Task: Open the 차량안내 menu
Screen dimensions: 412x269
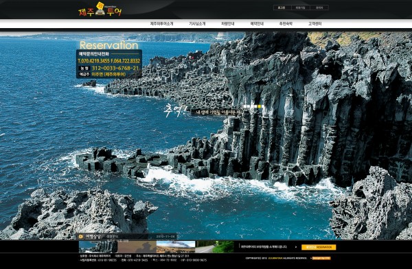Action: coord(227,23)
